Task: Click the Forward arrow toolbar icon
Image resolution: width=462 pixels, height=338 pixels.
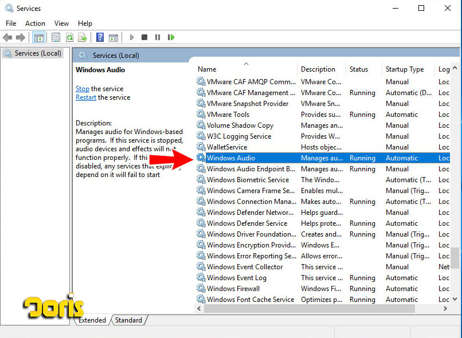Action: point(20,37)
